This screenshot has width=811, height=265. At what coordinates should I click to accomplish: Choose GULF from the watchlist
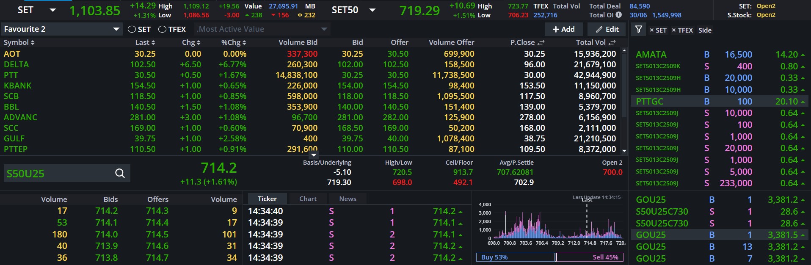(x=14, y=138)
